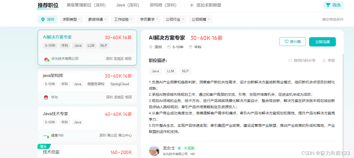Image resolution: width=354 pixels, height=158 pixels.
Task: Click the LLM tag in AI解决方案专家 card
Action: 91,46
